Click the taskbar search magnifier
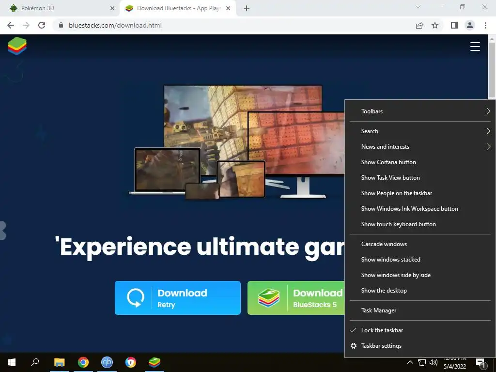The image size is (496, 372). [x=35, y=362]
